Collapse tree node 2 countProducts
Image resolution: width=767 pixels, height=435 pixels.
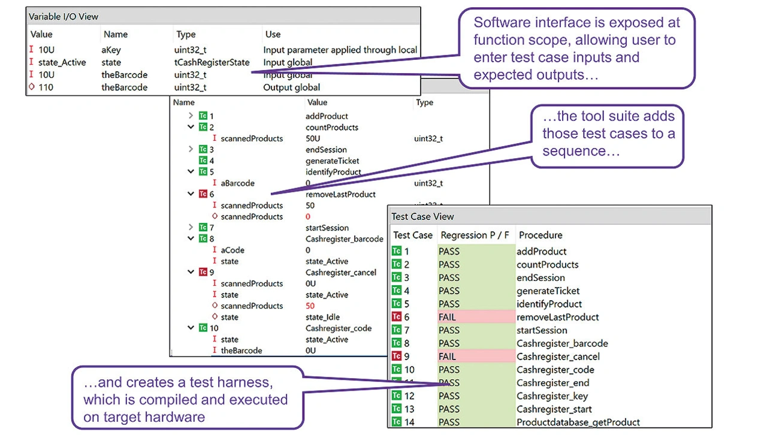tap(191, 127)
